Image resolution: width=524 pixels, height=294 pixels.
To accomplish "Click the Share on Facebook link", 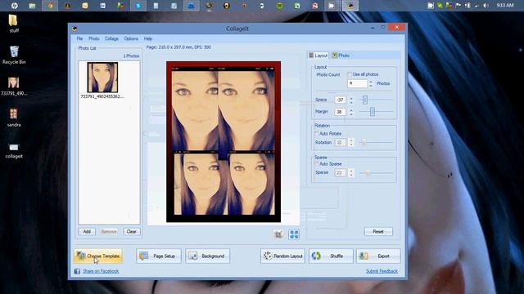I will pyautogui.click(x=101, y=271).
